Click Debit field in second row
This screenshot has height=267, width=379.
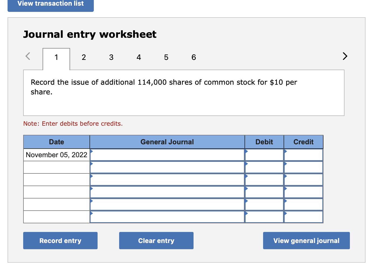[x=264, y=167]
